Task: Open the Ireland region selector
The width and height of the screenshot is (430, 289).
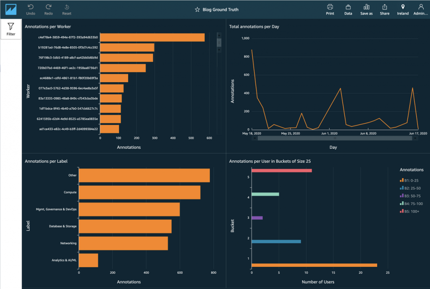Action: 403,9
